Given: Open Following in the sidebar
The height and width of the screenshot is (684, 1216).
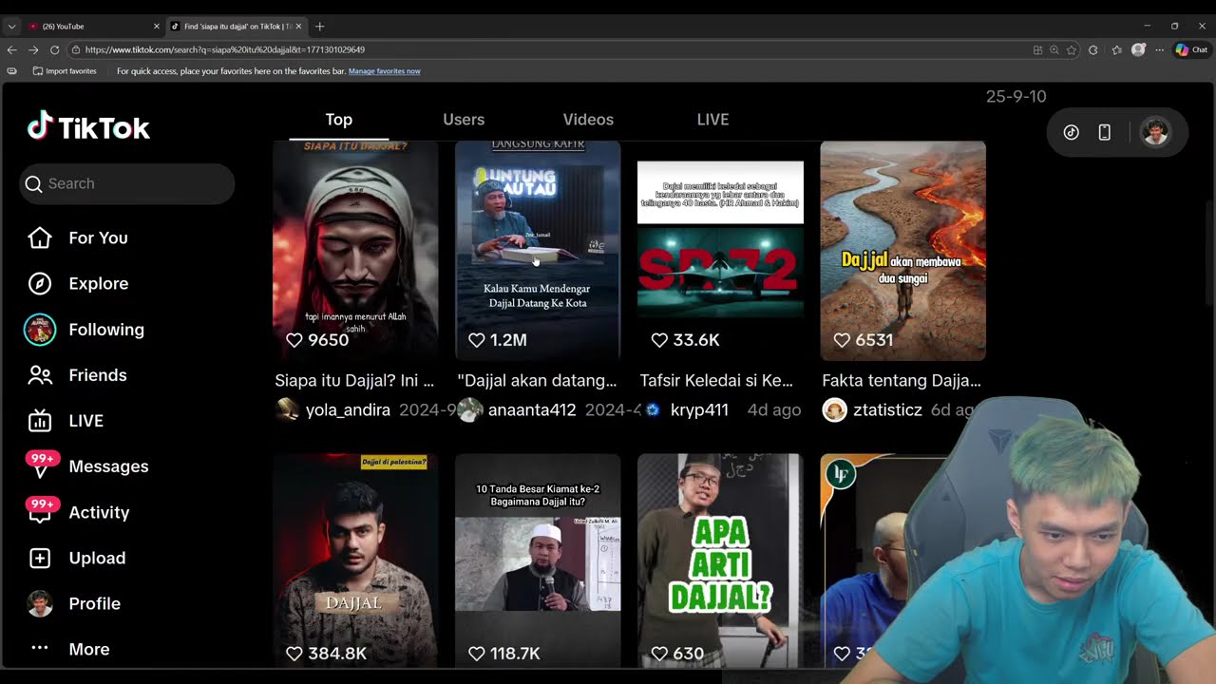Looking at the screenshot, I should pos(106,330).
